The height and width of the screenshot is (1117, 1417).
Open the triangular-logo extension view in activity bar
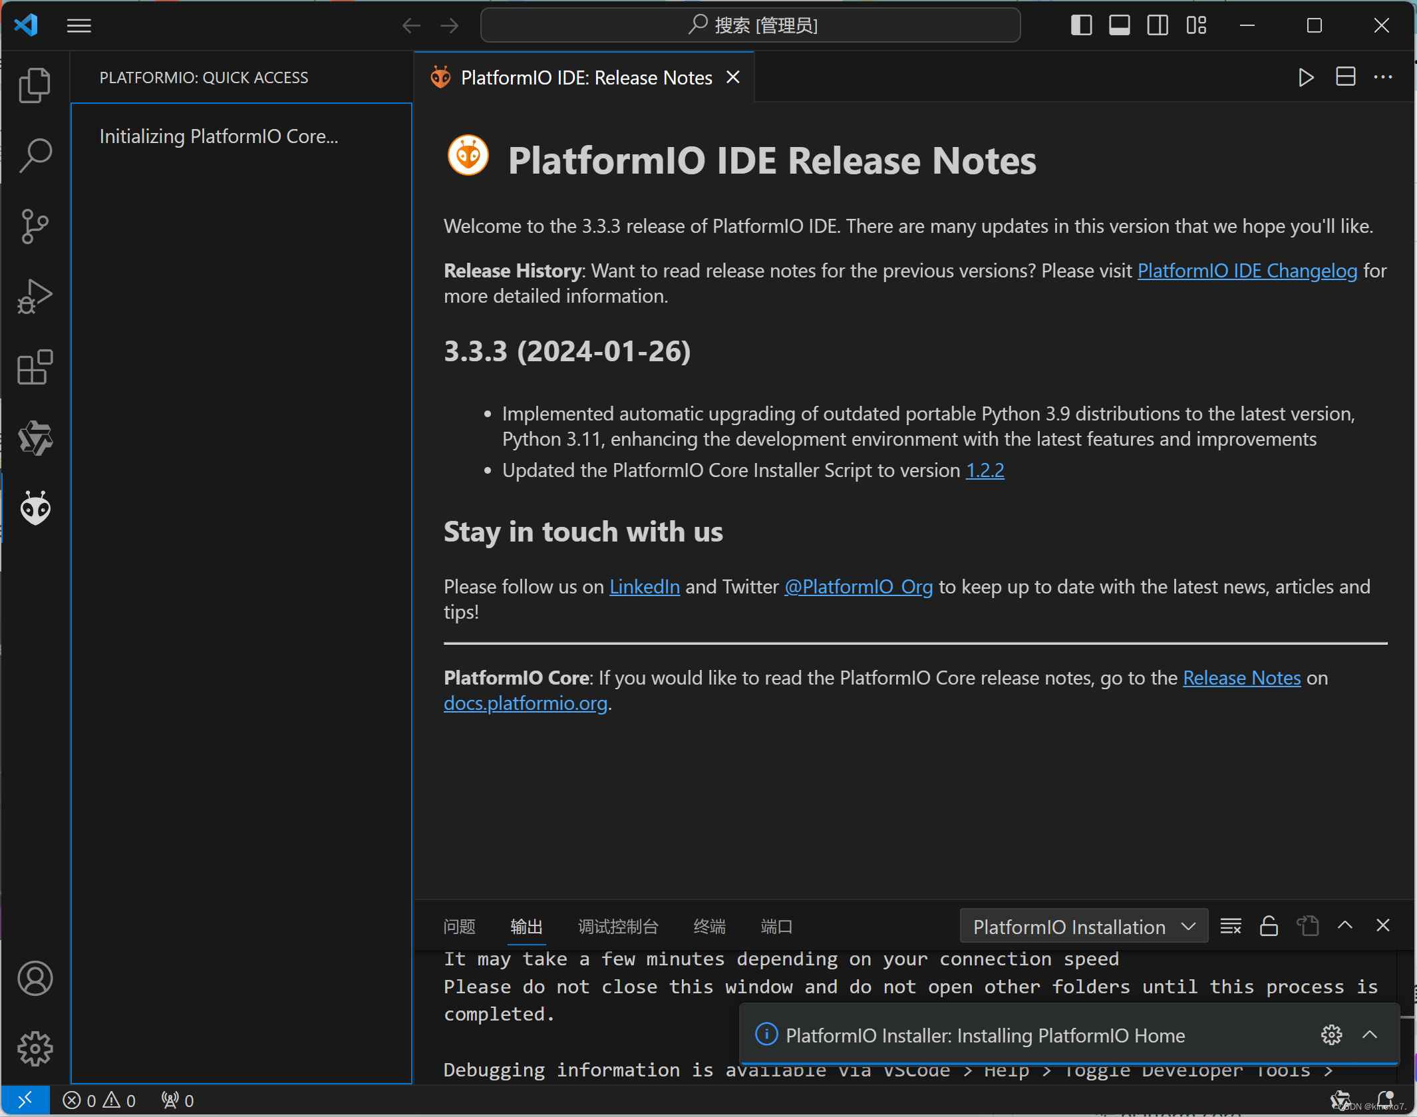[x=35, y=438]
